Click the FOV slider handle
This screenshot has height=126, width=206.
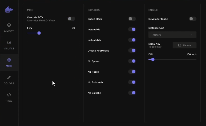click(x=39, y=33)
